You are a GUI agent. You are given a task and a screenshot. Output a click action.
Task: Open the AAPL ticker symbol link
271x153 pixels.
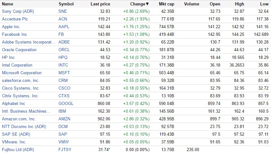coord(64,27)
